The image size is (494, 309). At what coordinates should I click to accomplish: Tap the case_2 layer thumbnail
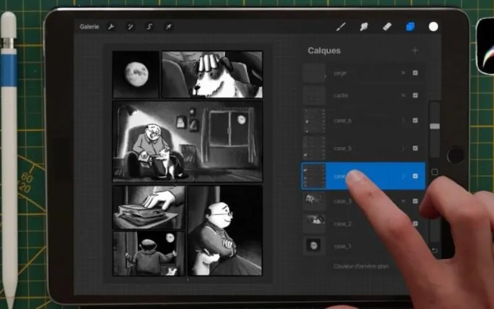[314, 223]
